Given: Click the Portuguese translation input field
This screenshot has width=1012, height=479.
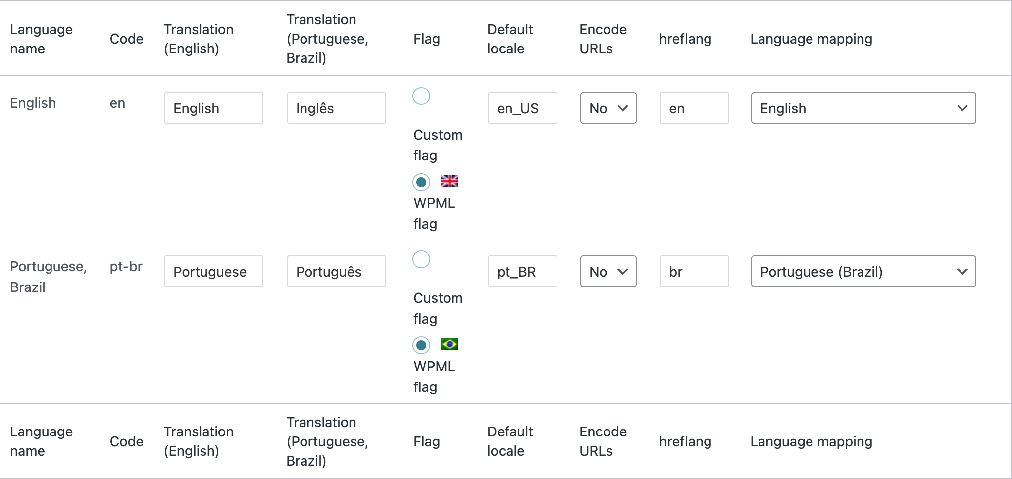Looking at the screenshot, I should (x=213, y=271).
